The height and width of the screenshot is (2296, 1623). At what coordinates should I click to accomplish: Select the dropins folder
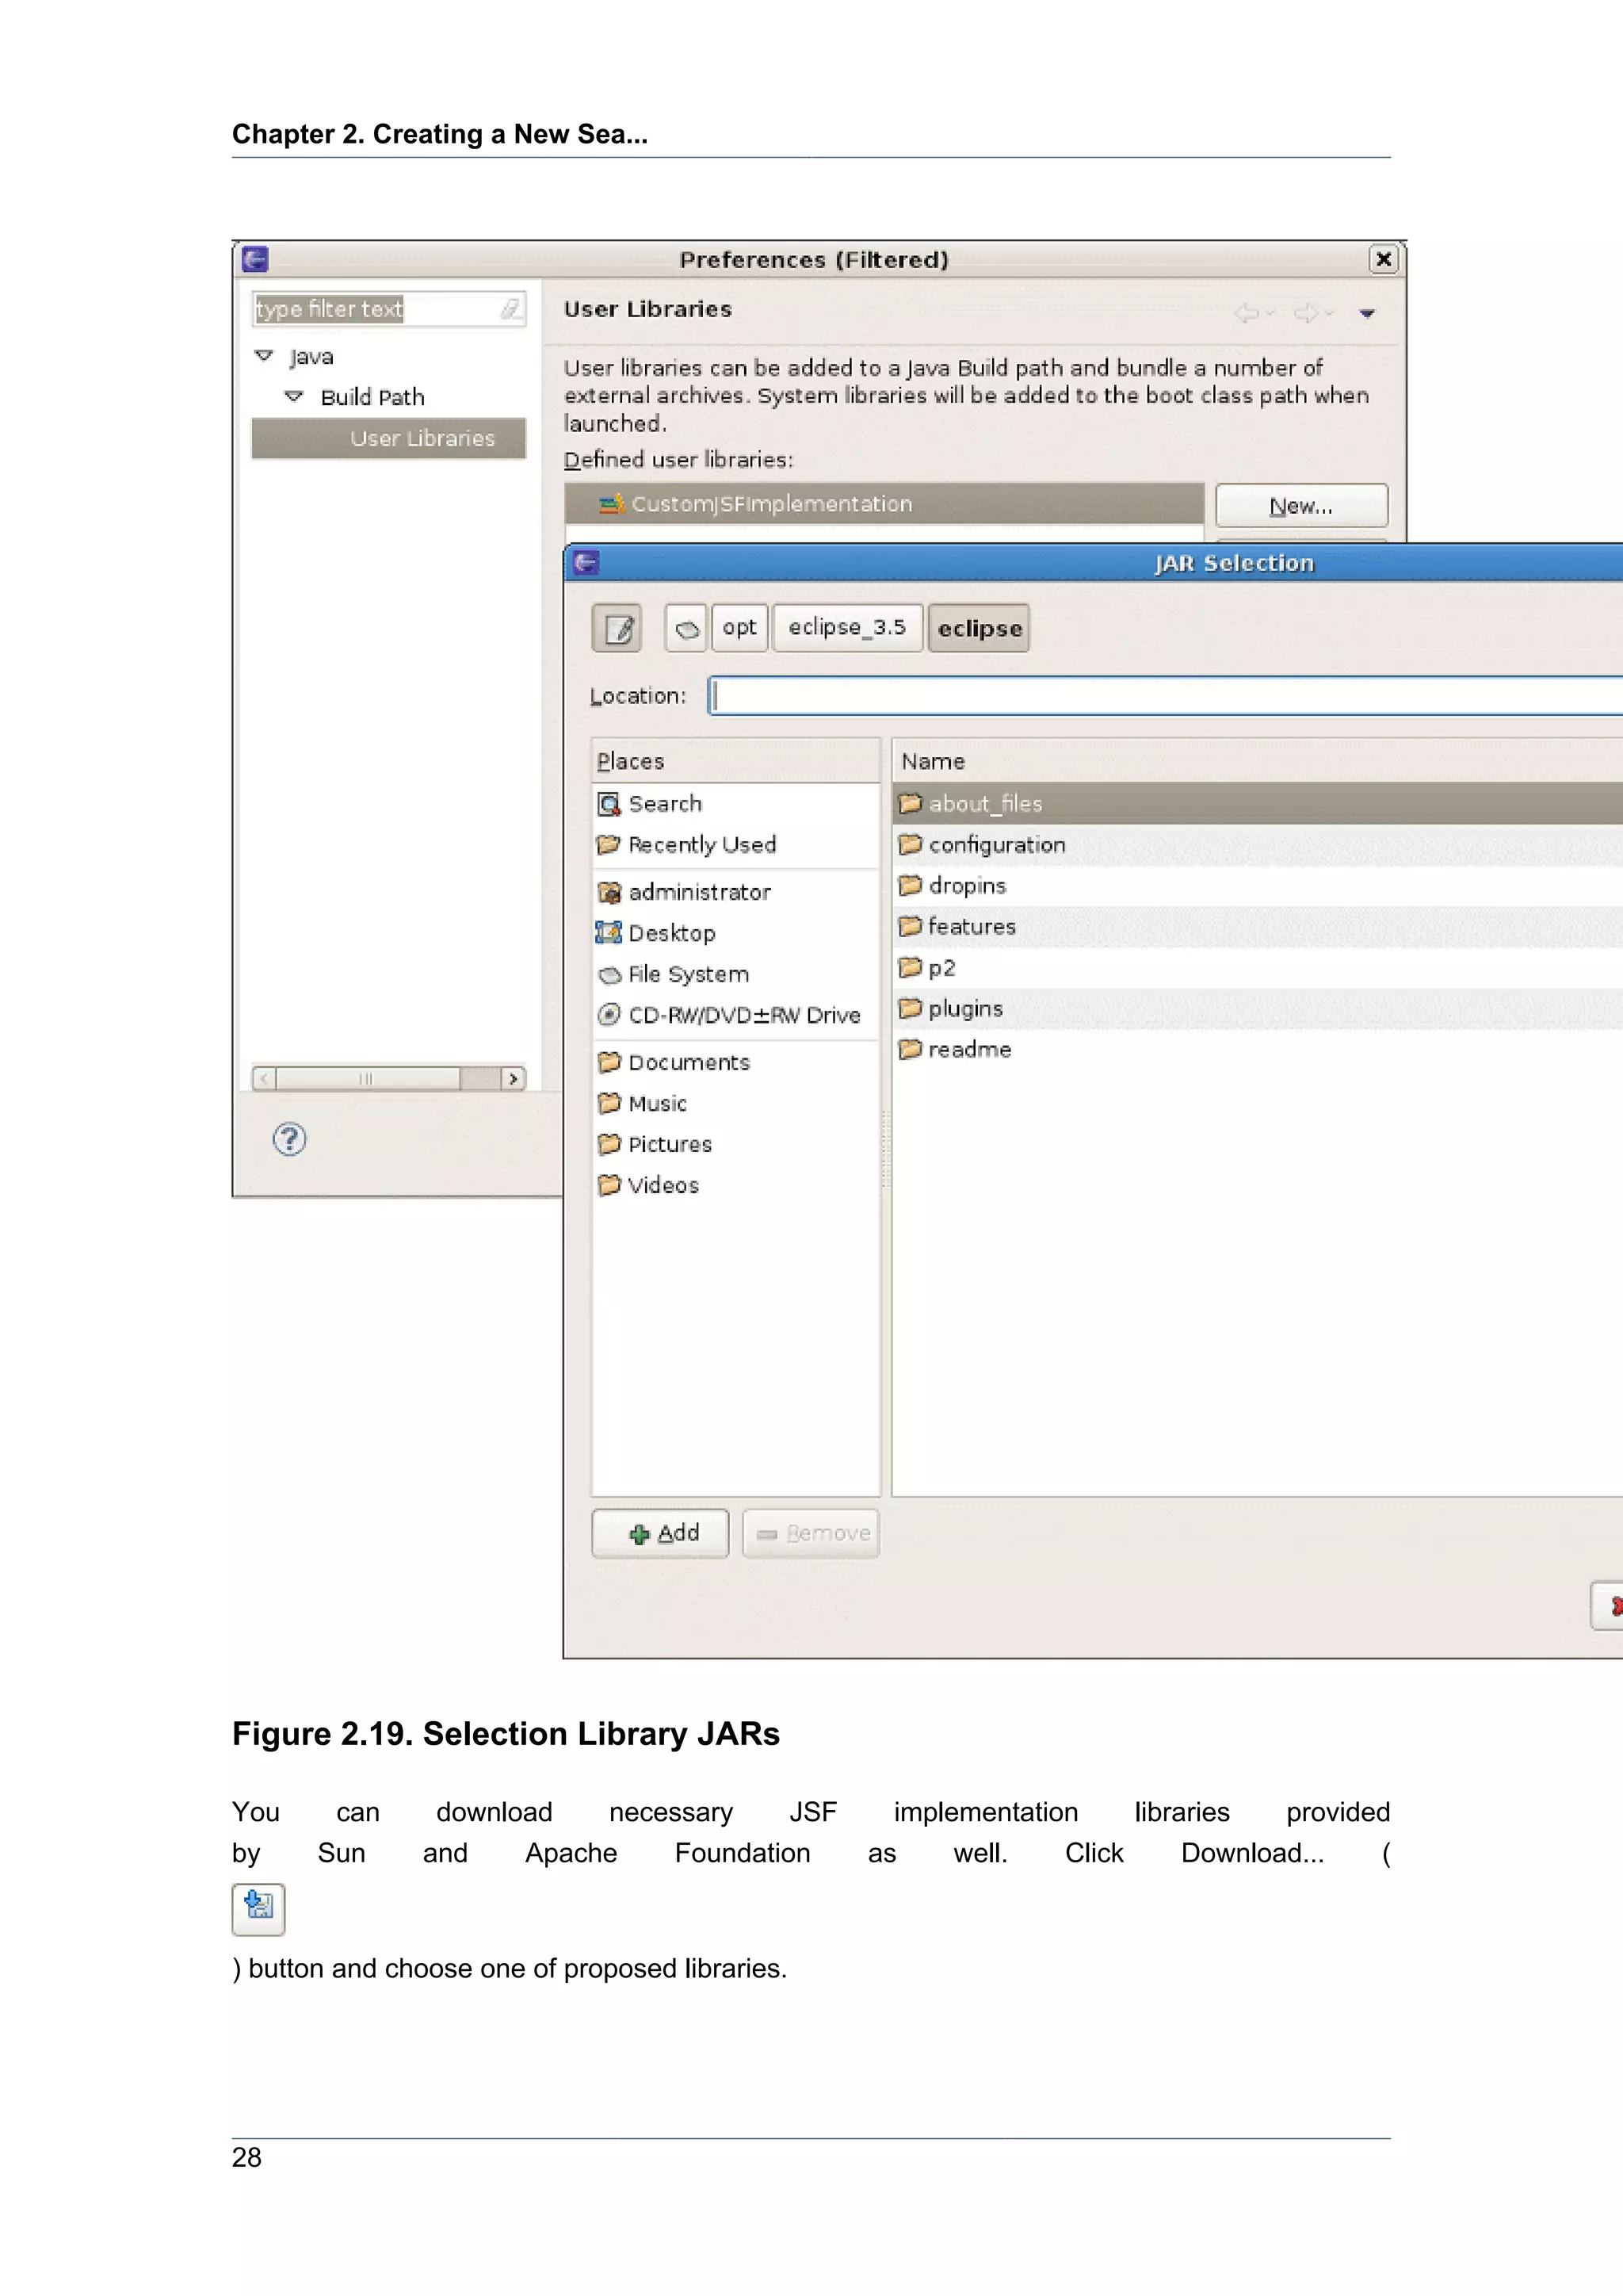(1257, 886)
